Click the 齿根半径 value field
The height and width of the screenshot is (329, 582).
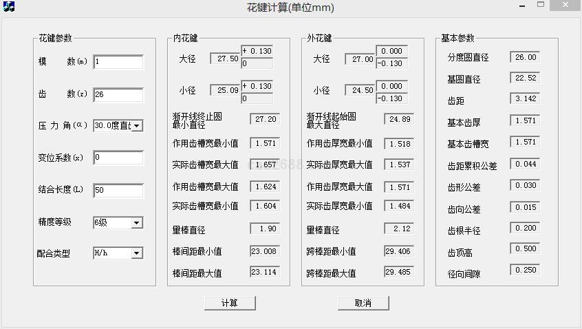coord(524,229)
